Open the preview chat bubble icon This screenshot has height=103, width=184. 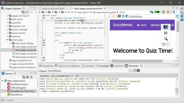[x=119, y=16]
